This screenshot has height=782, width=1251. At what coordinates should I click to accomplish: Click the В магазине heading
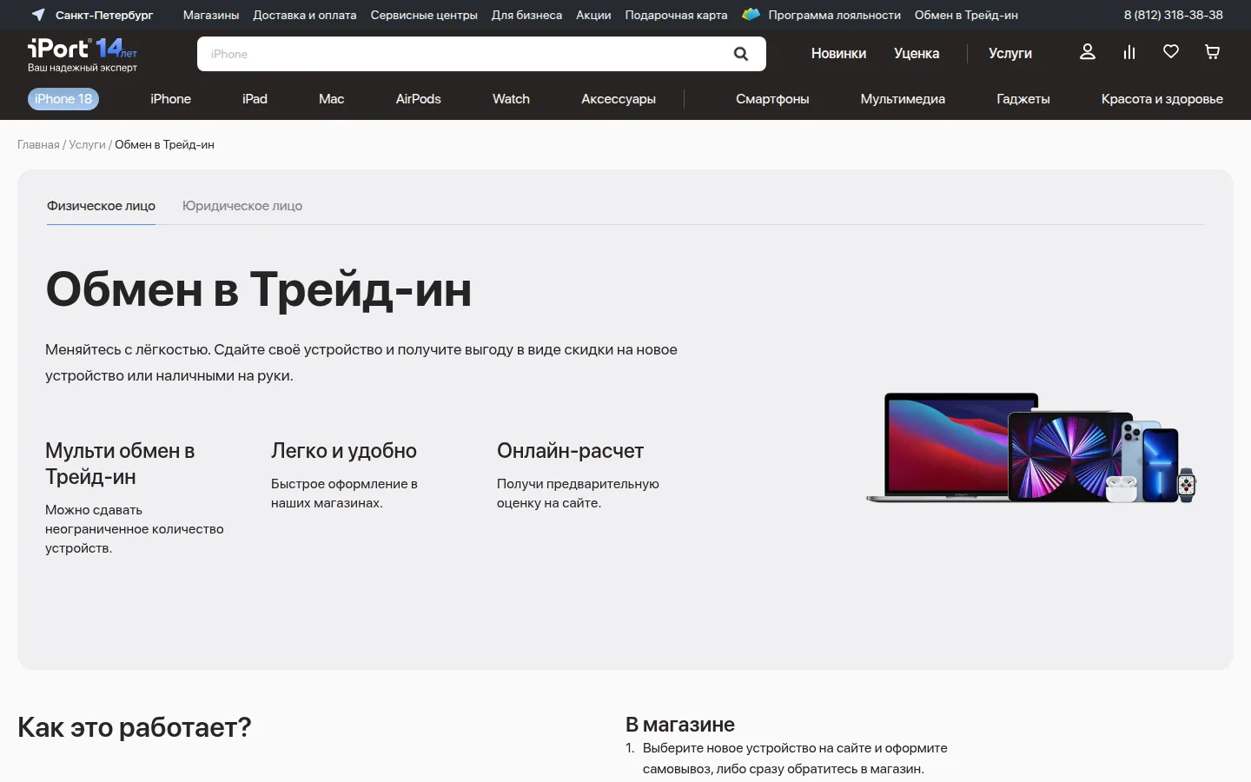pos(680,725)
